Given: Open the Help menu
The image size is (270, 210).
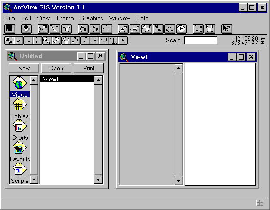Looking at the screenshot, I should (142, 18).
